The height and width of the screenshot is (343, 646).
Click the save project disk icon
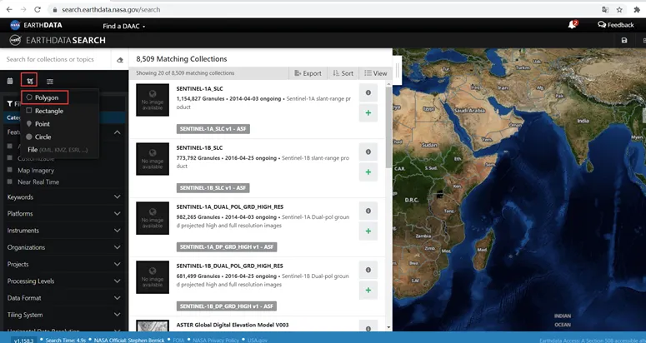coord(624,40)
